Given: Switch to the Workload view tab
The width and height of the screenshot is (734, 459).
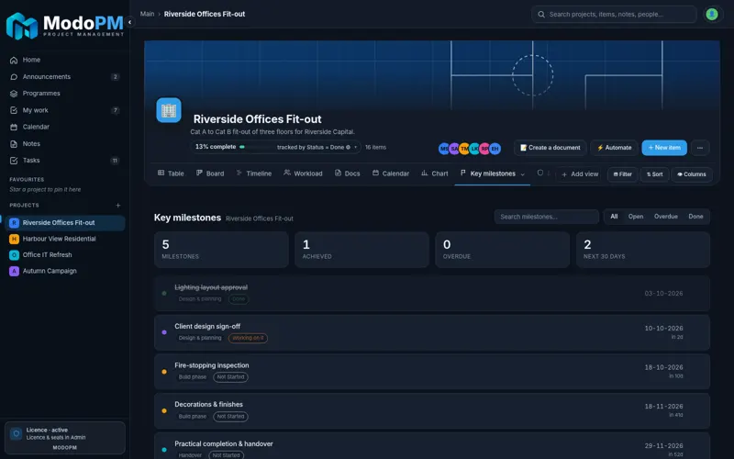Looking at the screenshot, I should [x=303, y=174].
